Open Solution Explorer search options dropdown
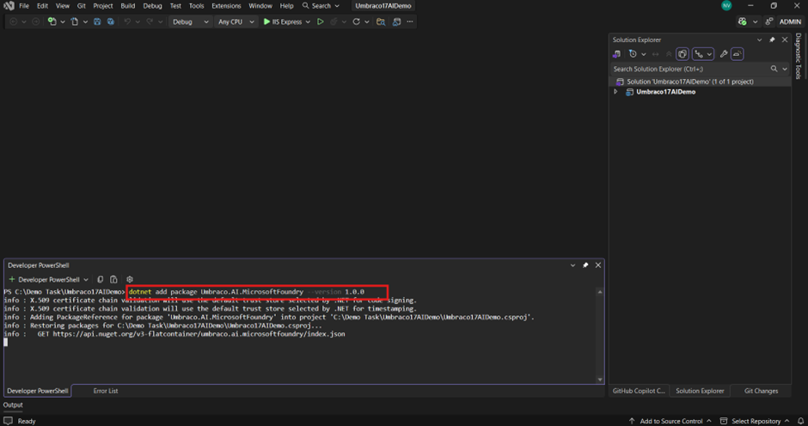This screenshot has height=426, width=808. click(x=785, y=69)
